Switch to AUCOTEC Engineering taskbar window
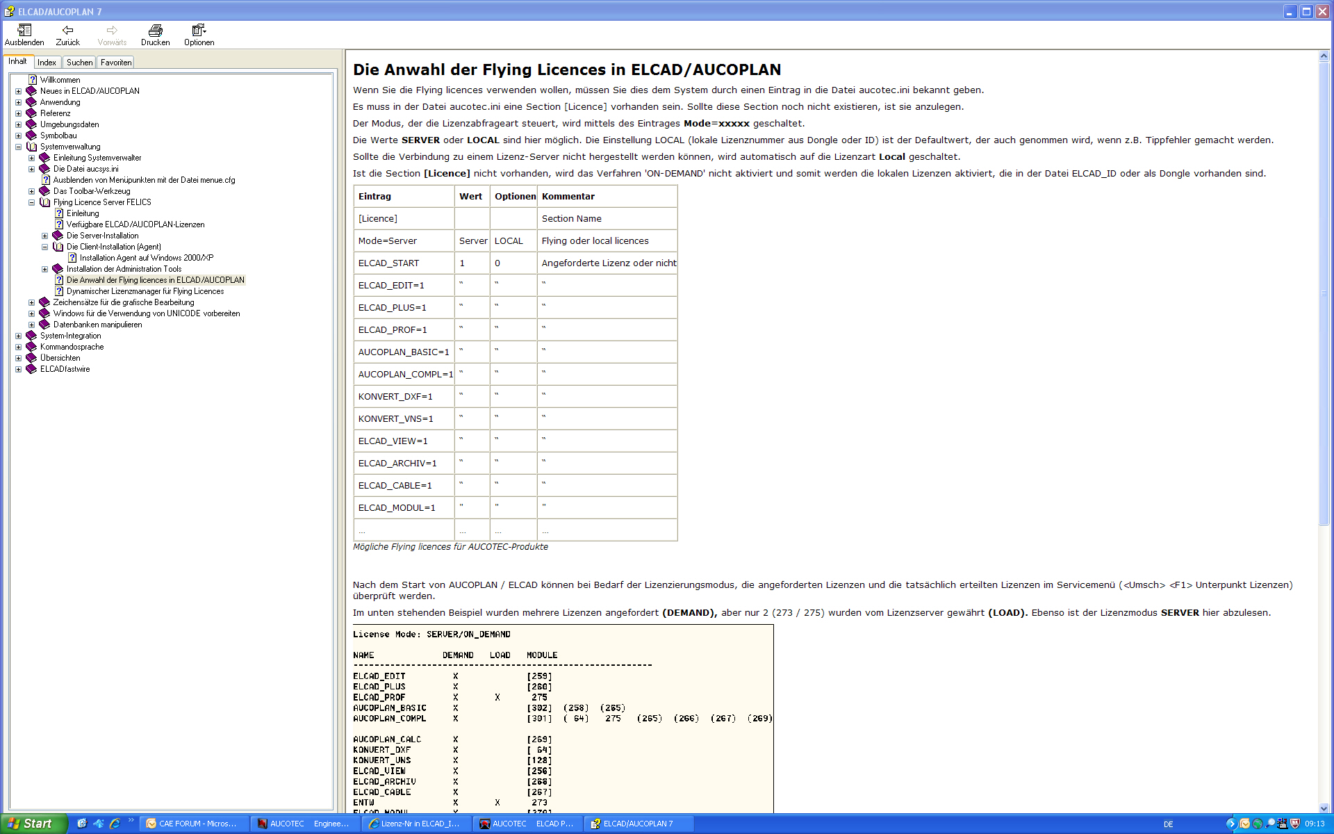Viewport: 1334px width, 834px height. pos(306,824)
